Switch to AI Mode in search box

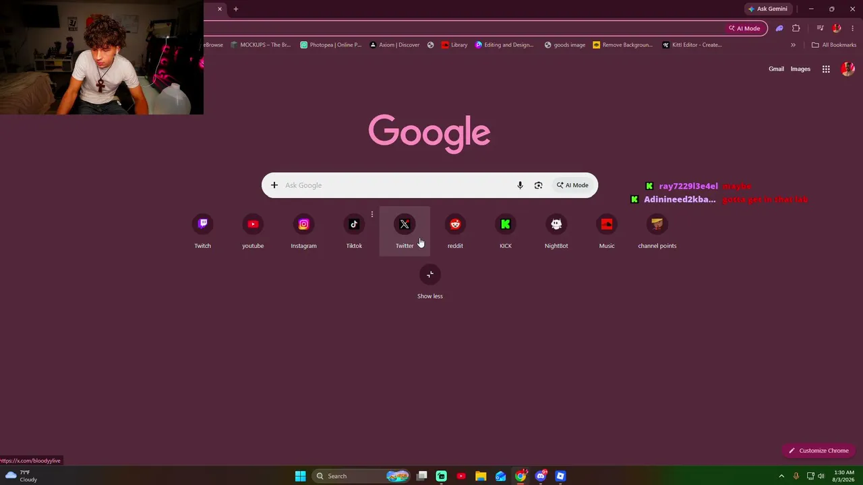pyautogui.click(x=572, y=185)
